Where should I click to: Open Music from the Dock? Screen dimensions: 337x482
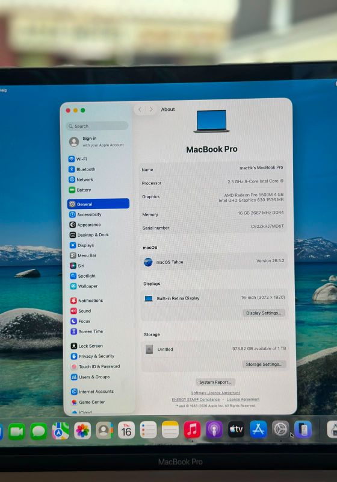tap(192, 430)
